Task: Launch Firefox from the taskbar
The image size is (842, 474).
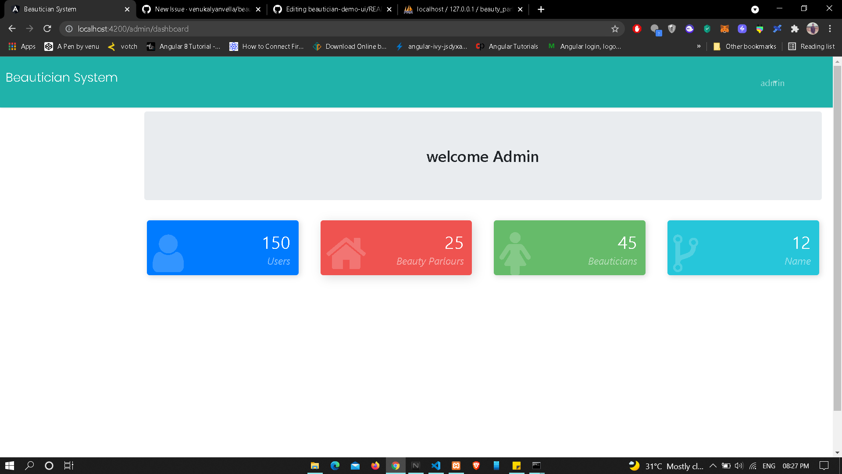Action: click(375, 466)
